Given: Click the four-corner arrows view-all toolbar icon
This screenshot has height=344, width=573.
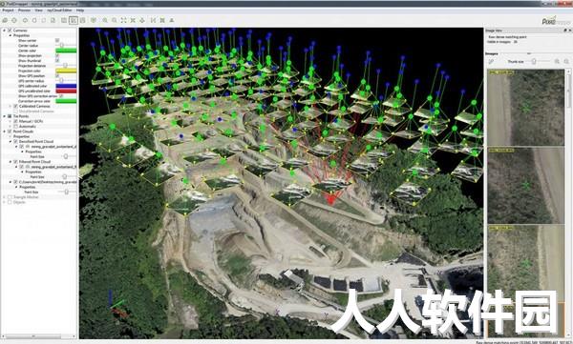Looking at the screenshot, I should 123,20.
